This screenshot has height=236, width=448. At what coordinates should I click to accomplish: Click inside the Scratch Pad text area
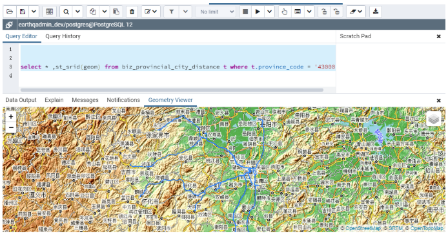391,67
